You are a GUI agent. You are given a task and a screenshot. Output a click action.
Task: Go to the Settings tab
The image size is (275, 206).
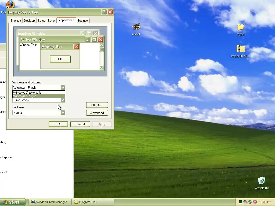pos(82,21)
